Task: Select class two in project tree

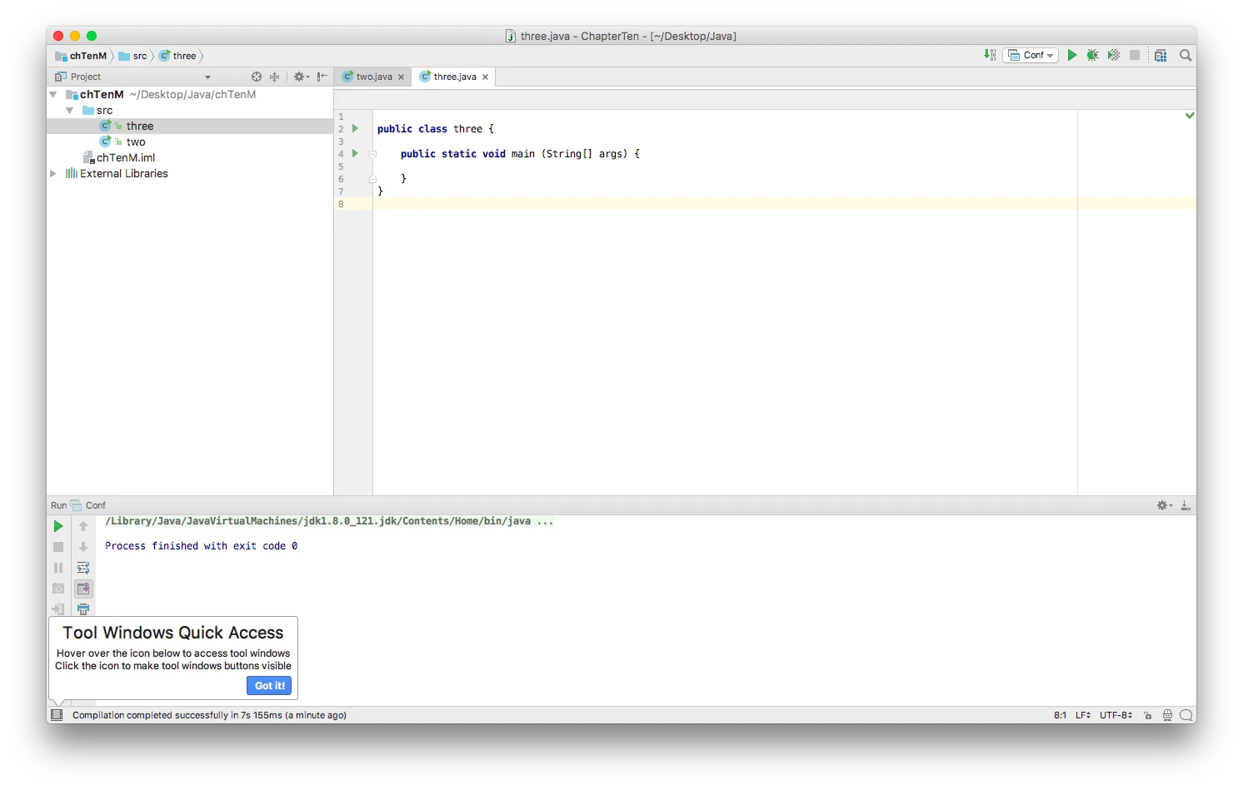Action: tap(136, 142)
